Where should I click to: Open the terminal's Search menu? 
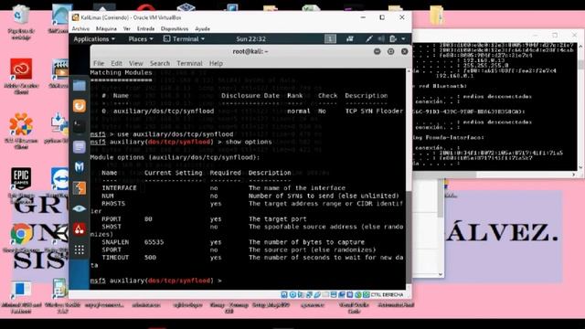[x=160, y=63]
